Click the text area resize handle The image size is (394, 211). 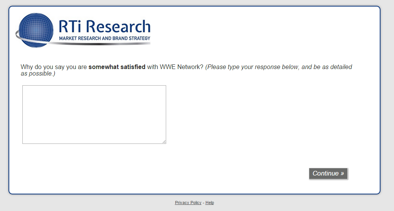click(x=164, y=142)
